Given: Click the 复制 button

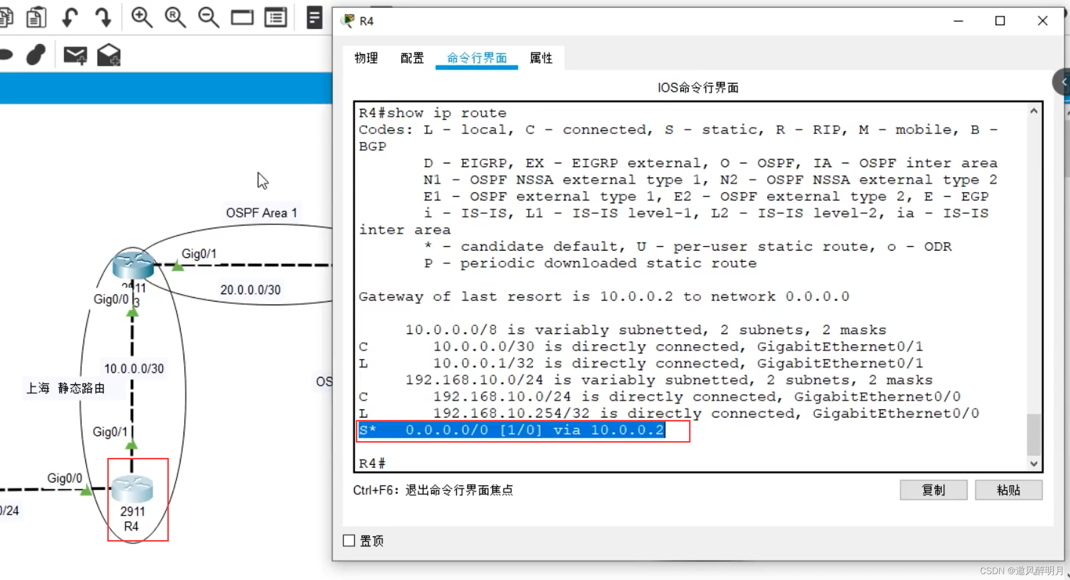Looking at the screenshot, I should (933, 490).
